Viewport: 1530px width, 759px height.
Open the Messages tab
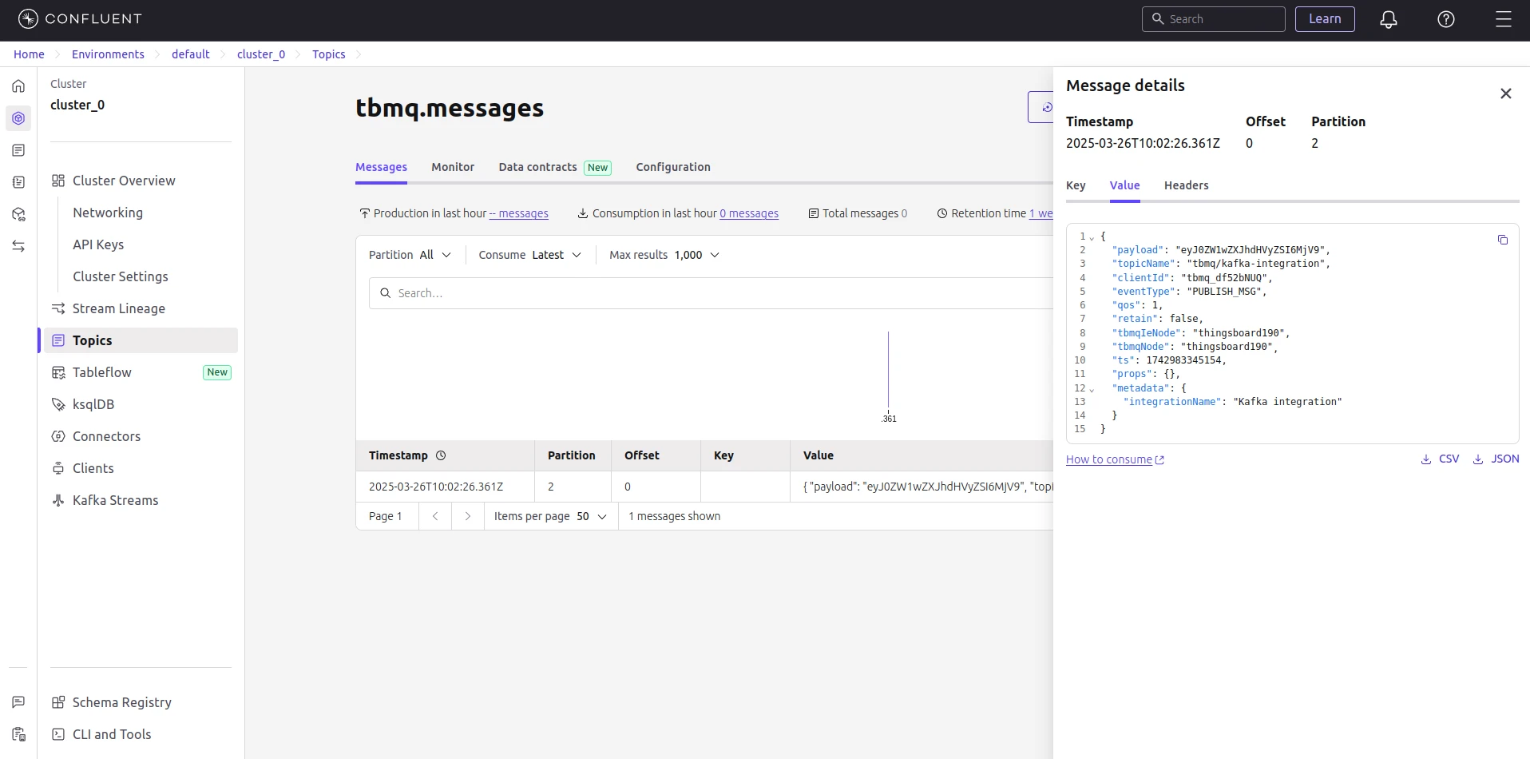click(x=381, y=167)
